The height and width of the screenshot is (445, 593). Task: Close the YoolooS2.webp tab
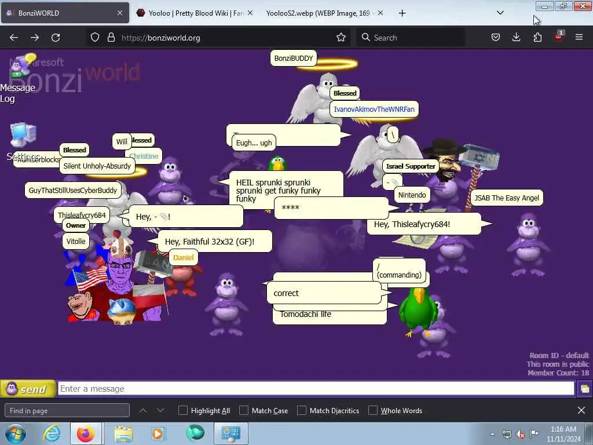[x=380, y=13]
